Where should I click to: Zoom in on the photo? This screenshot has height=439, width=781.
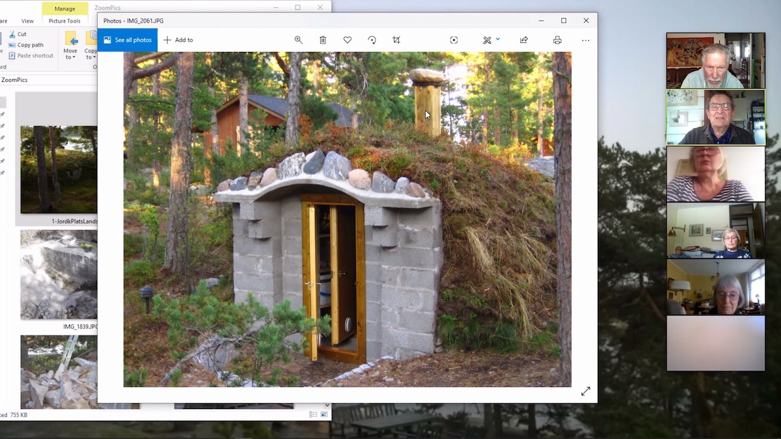point(298,40)
